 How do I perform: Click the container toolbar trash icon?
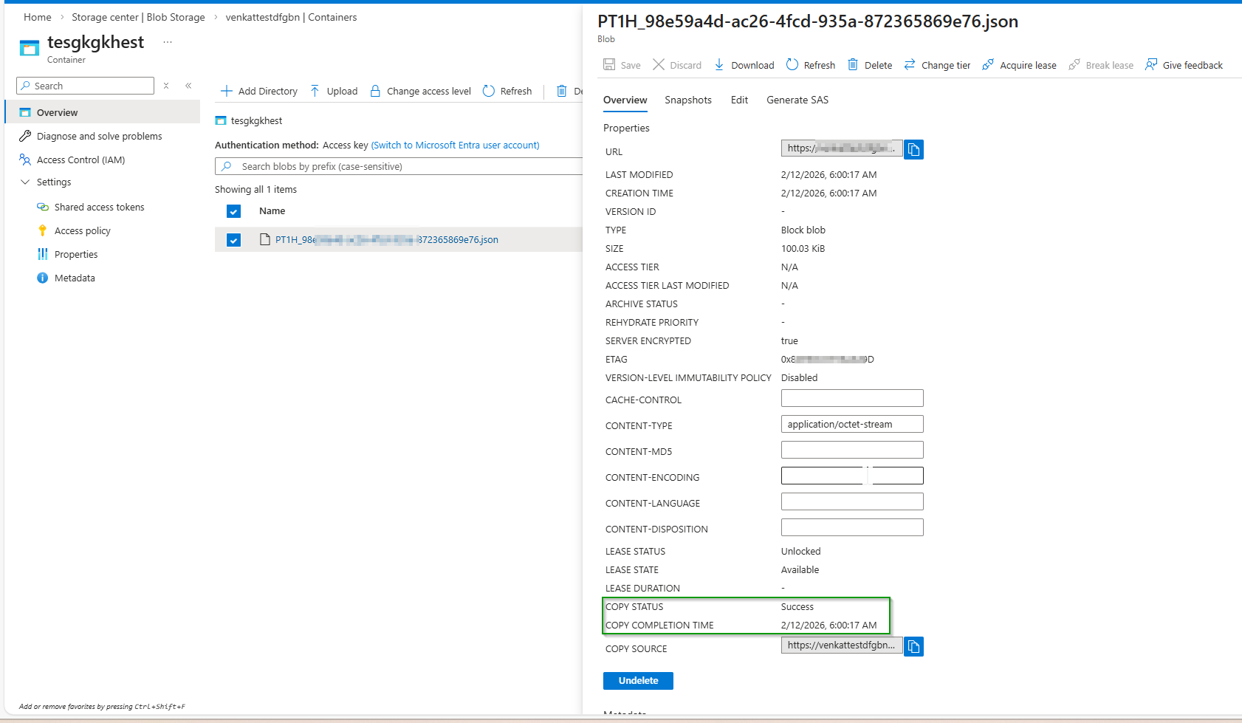pyautogui.click(x=562, y=91)
